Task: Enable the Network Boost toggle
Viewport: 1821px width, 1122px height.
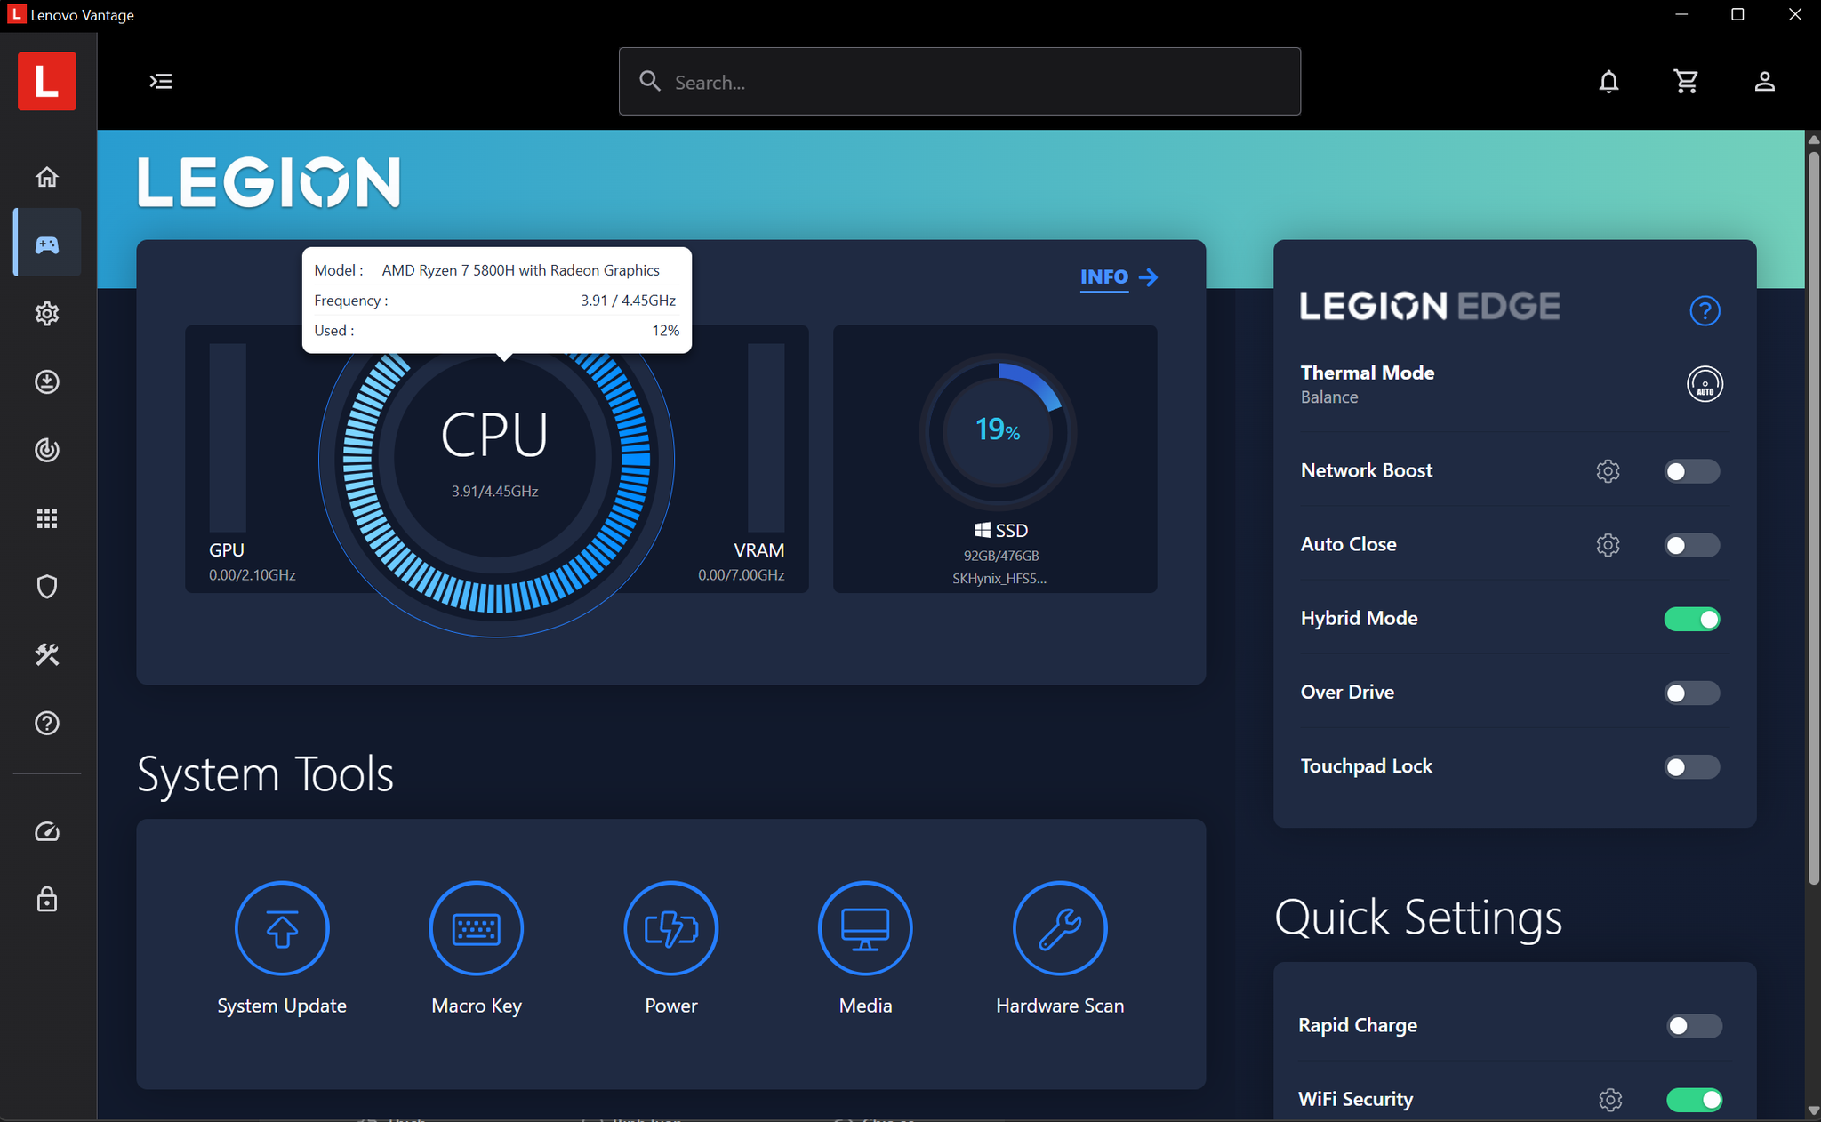Action: 1692,471
